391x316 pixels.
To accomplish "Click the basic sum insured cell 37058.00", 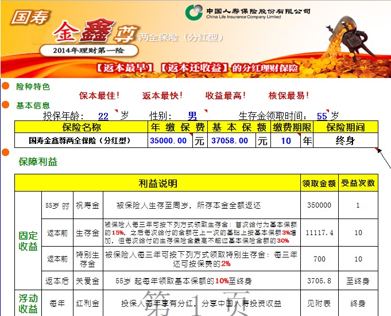I will (231, 141).
